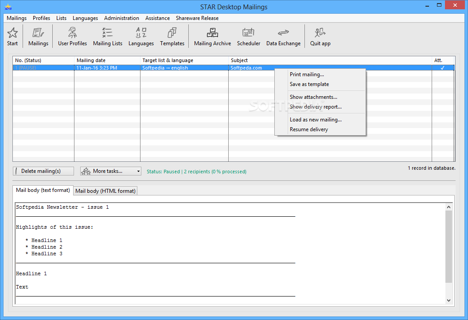Viewport: 468px width, 320px height.
Task: Open Mailing Lists toolbar icon
Action: (x=107, y=32)
